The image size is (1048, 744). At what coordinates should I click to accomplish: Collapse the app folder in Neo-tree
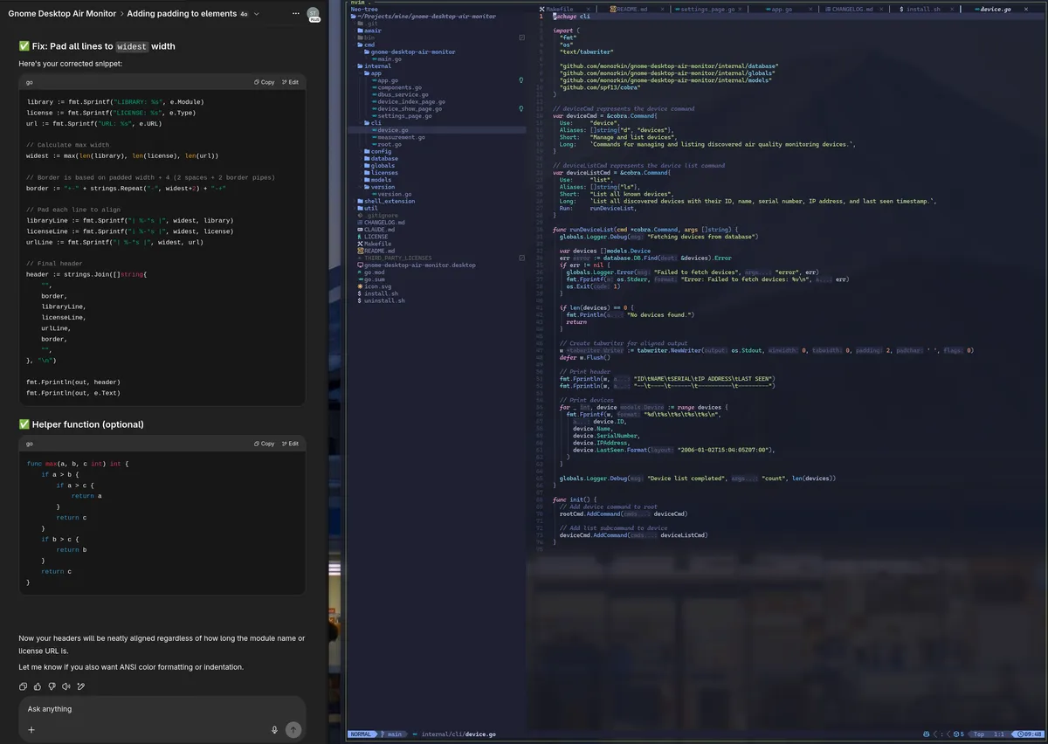point(372,73)
